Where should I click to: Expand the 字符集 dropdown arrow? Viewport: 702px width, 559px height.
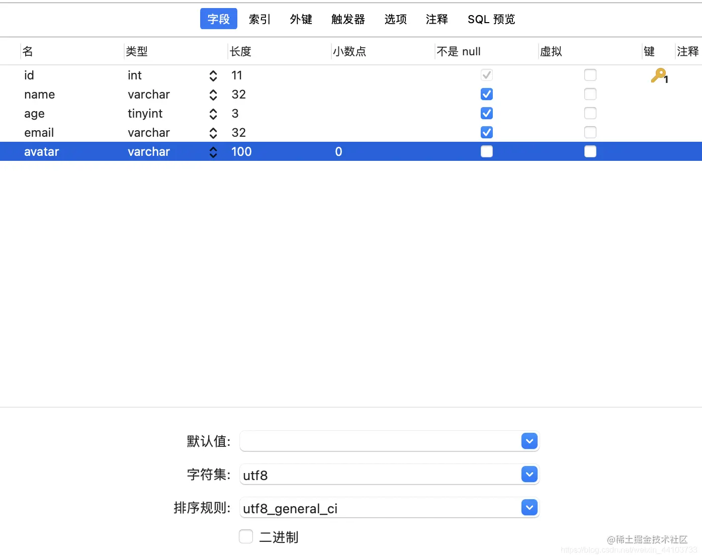pos(530,474)
